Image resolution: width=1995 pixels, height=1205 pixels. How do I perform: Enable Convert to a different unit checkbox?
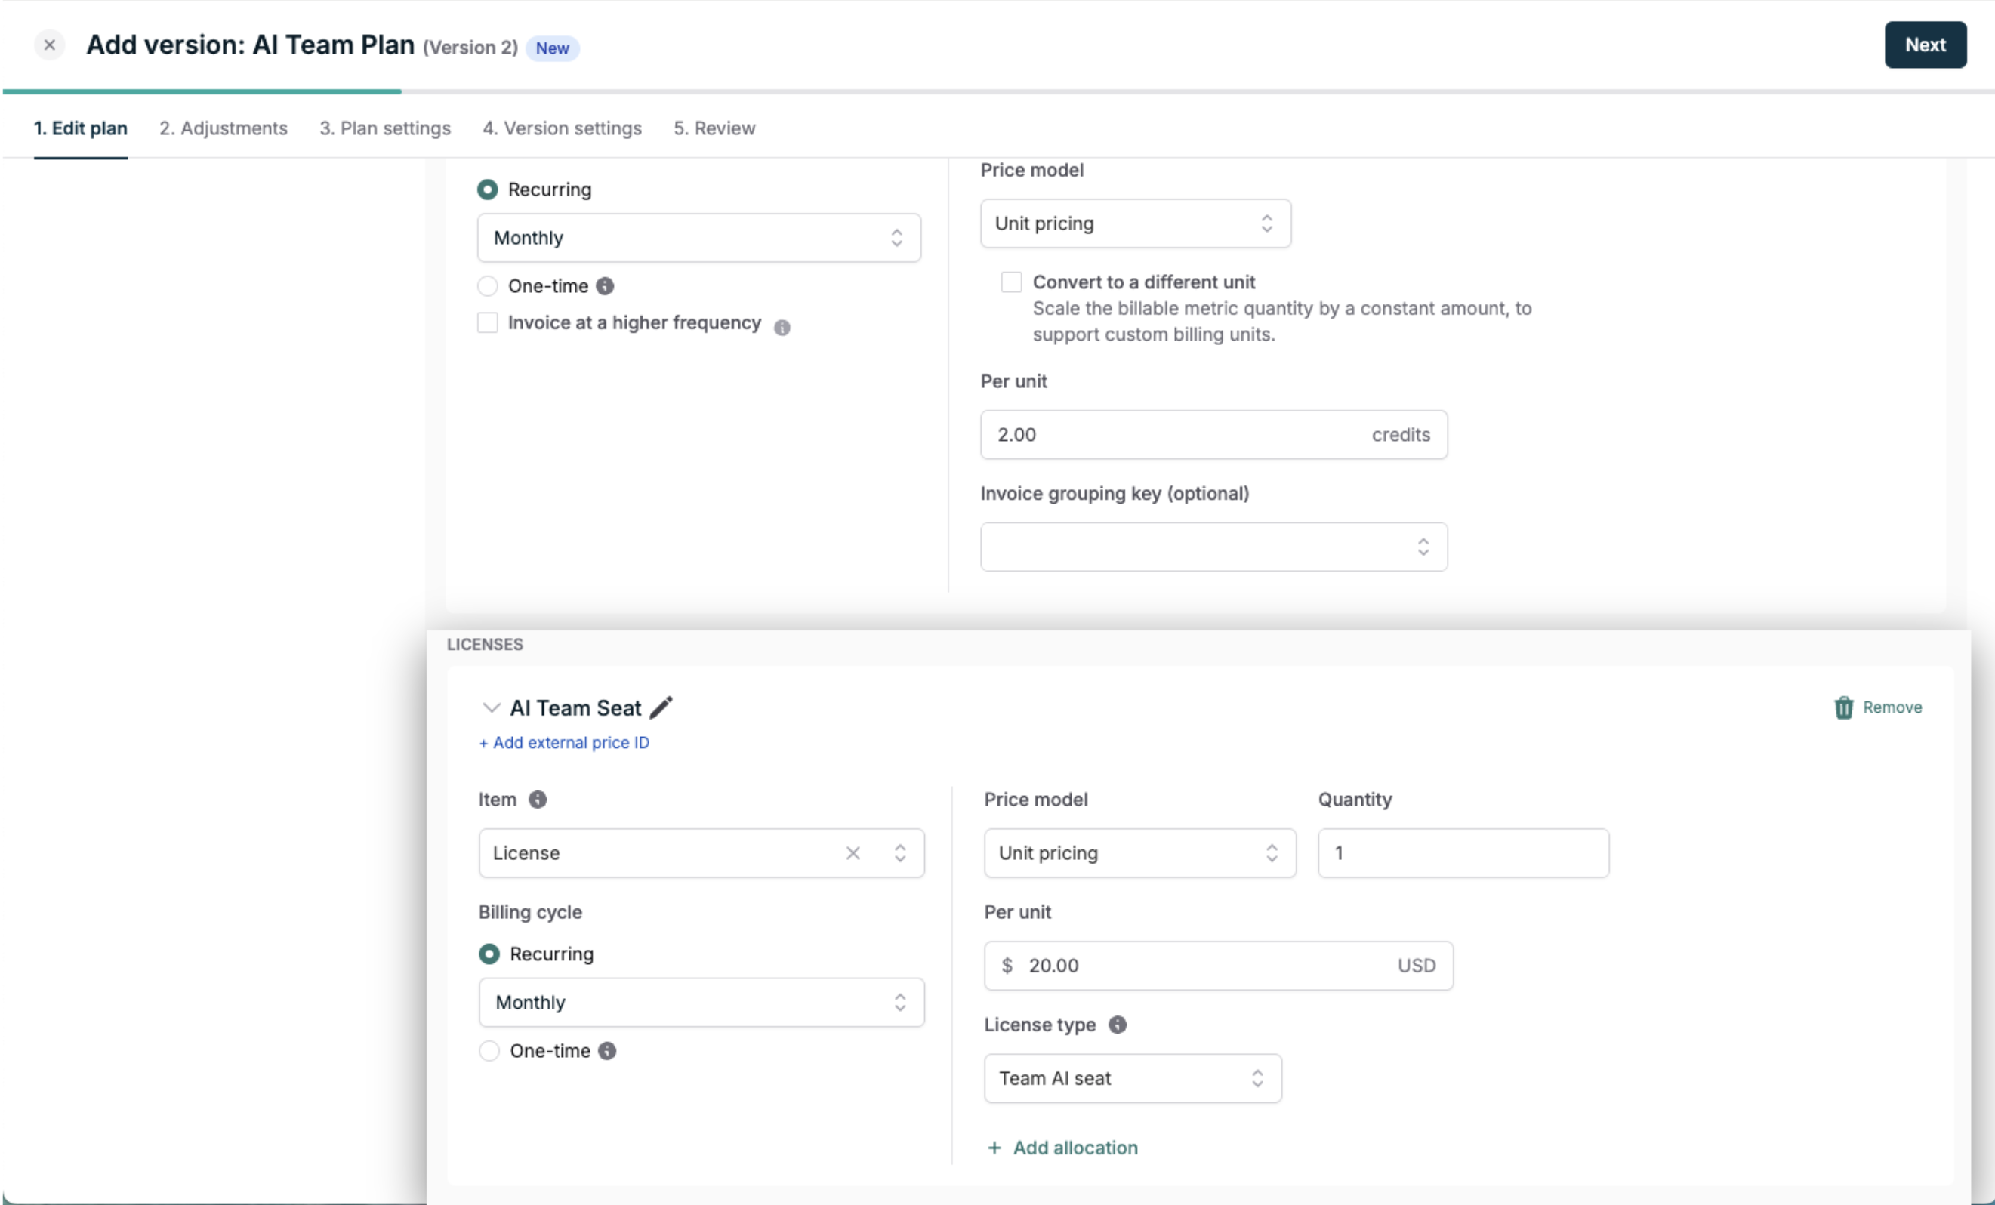coord(1011,282)
